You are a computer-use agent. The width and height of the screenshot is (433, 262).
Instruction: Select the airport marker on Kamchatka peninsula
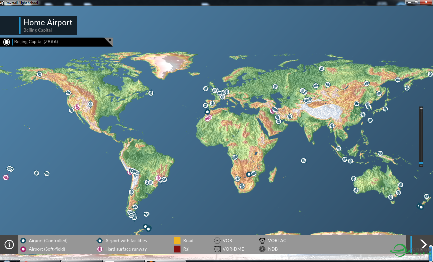click(407, 88)
